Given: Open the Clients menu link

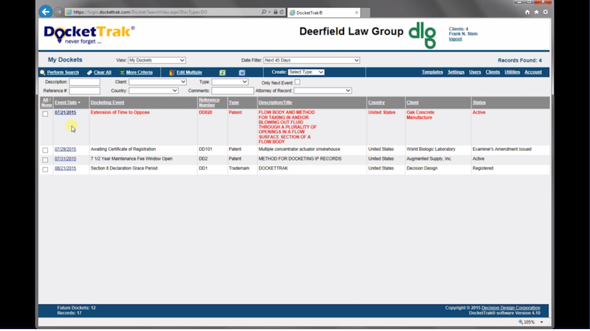Looking at the screenshot, I should point(493,72).
